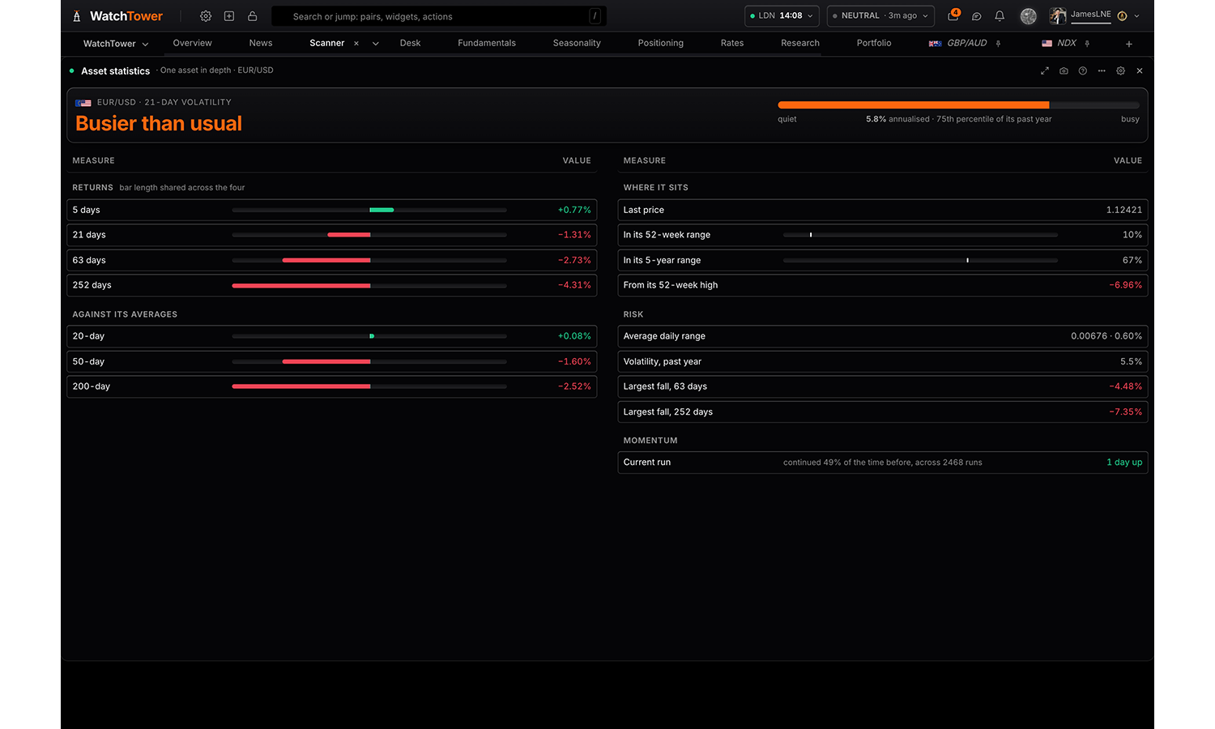Open the JamesLNE user profile
The height and width of the screenshot is (729, 1215).
click(1081, 15)
